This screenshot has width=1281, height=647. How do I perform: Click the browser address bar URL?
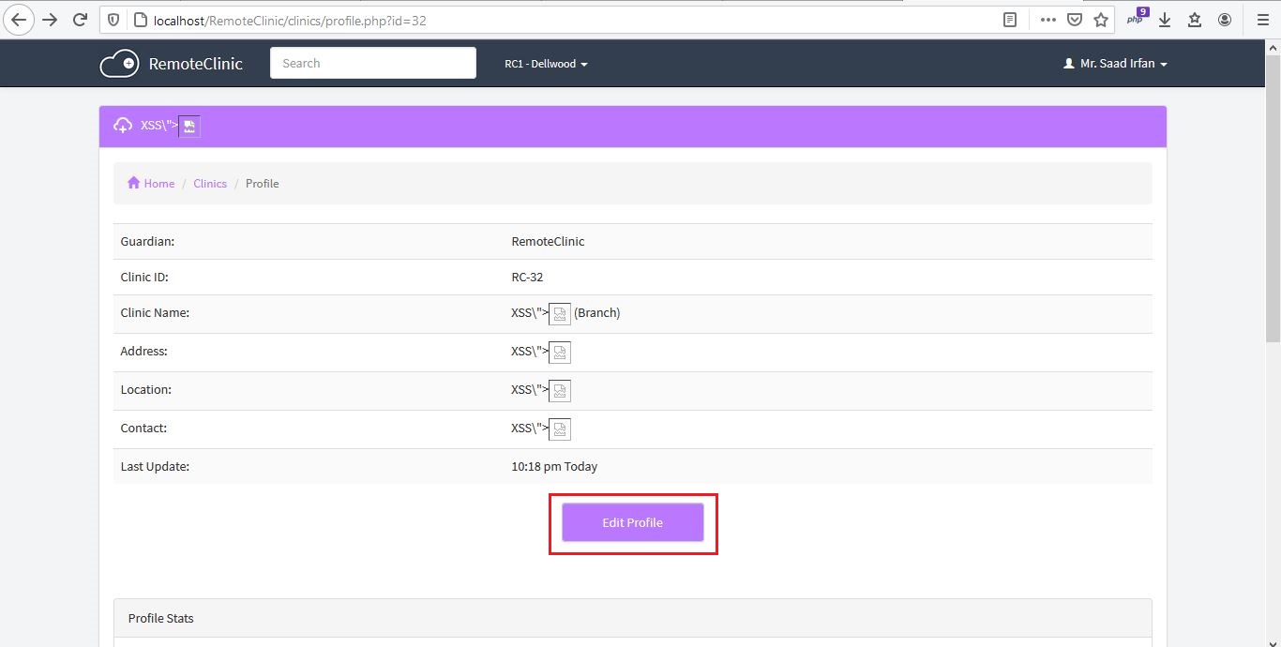(290, 20)
